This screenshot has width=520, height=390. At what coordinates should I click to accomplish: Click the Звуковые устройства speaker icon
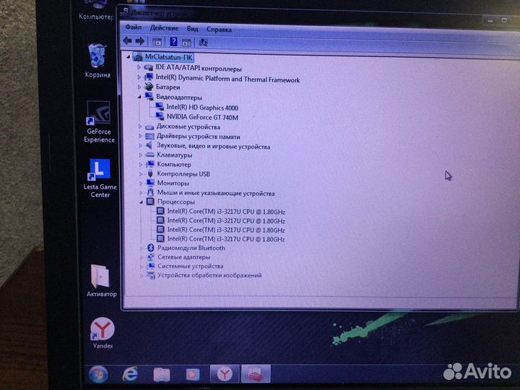(x=149, y=145)
